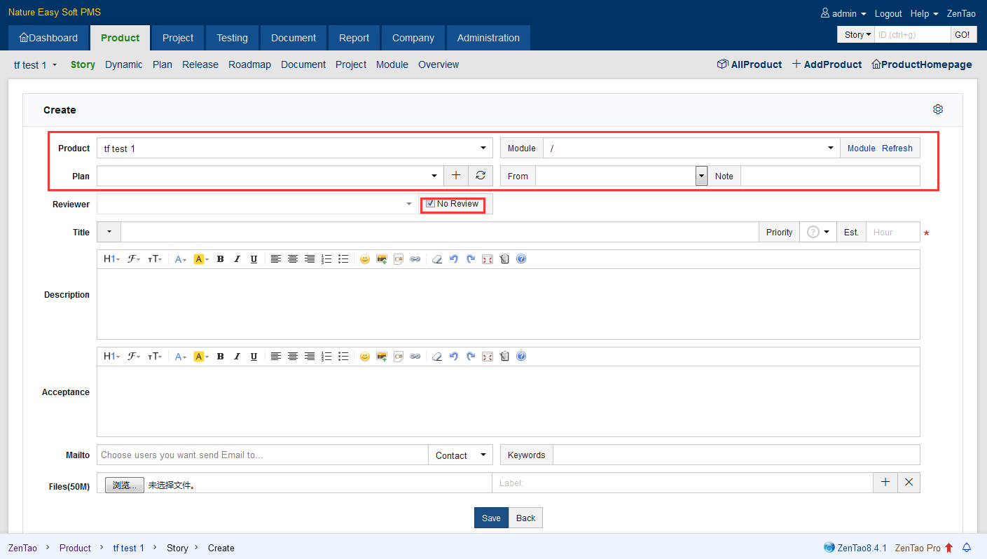987x559 pixels.
Task: Open the settings gear in Create header
Action: coord(938,109)
